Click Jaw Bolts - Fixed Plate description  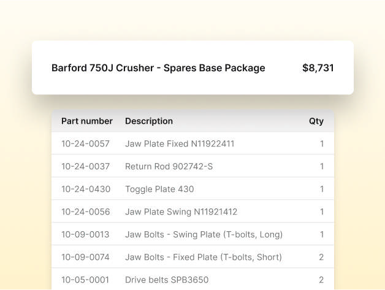[204, 258]
